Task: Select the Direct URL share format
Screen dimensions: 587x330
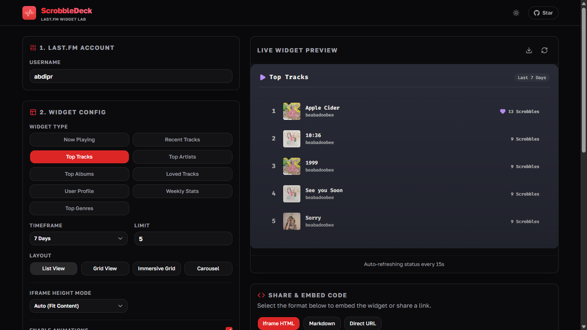Action: point(363,324)
